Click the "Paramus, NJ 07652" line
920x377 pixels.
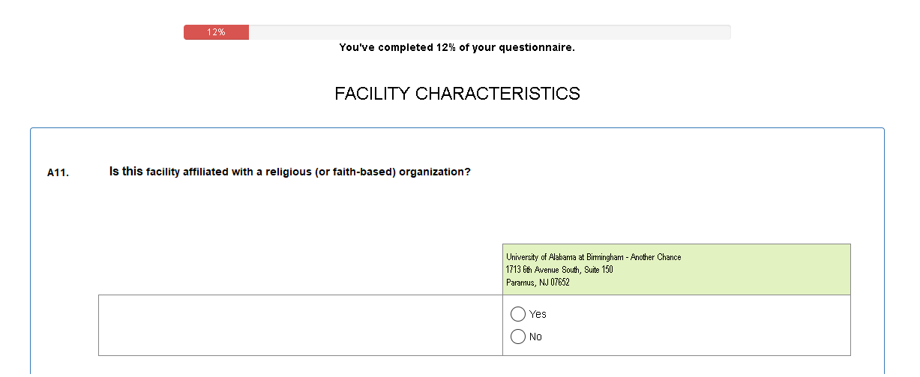coord(538,283)
